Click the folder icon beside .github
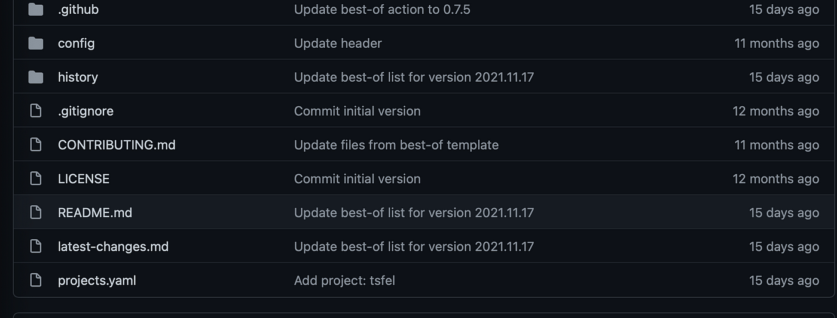The width and height of the screenshot is (837, 318). click(36, 10)
